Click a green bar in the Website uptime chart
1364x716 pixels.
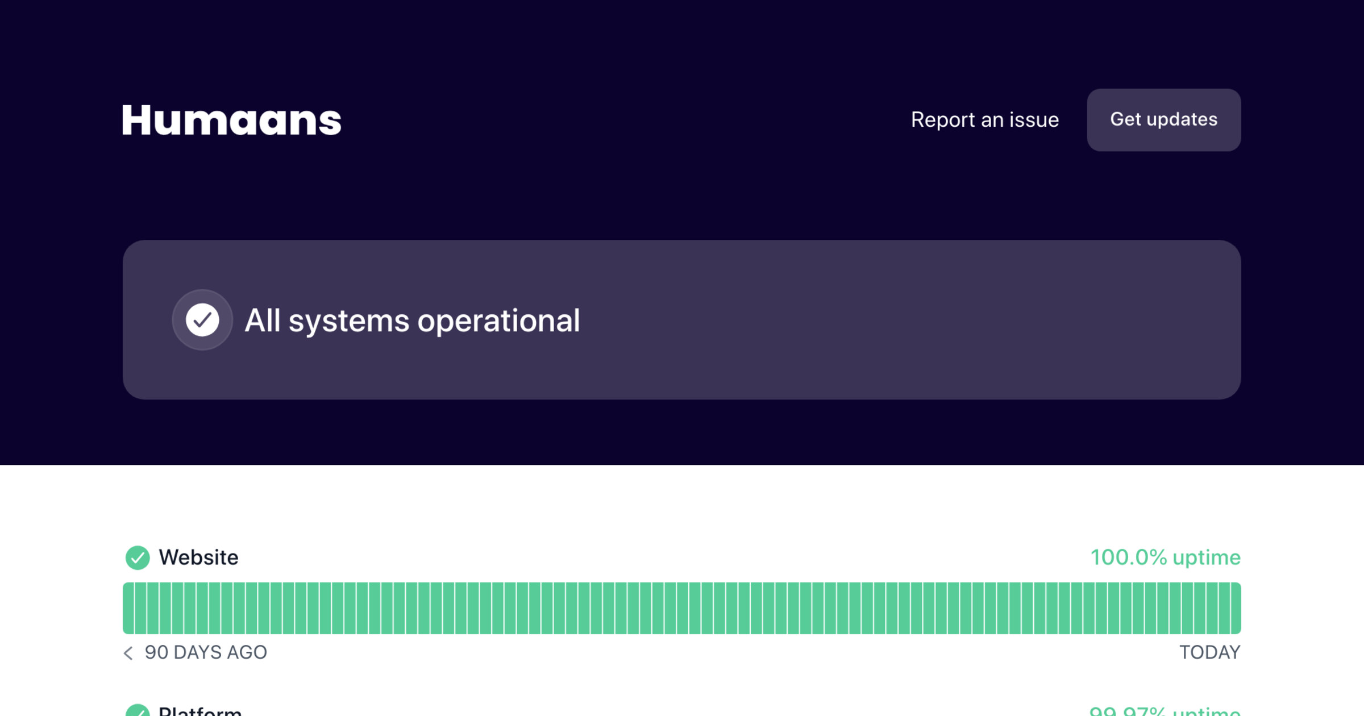682,608
